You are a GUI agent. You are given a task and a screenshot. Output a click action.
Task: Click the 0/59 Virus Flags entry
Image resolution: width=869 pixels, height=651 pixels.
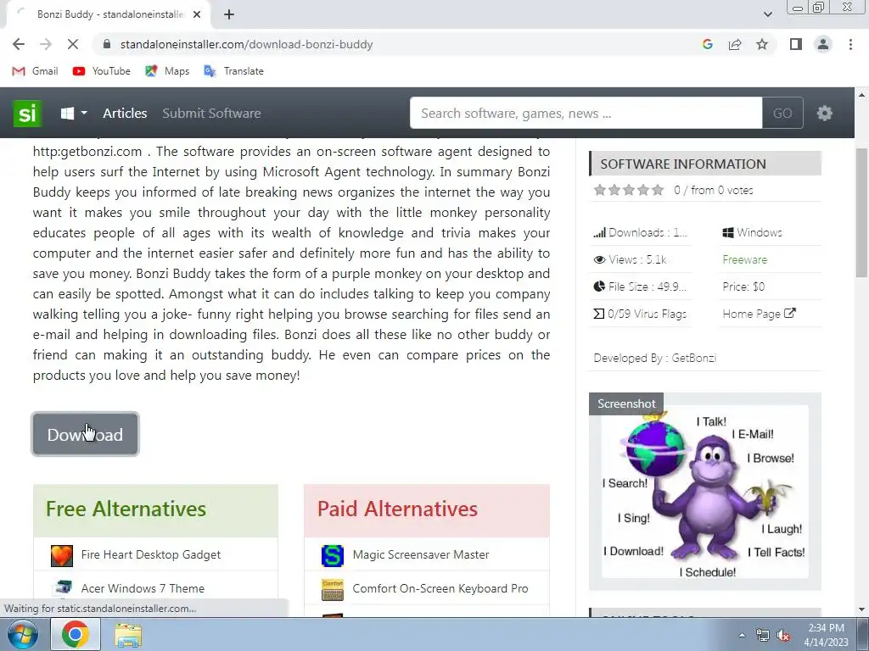tap(640, 314)
